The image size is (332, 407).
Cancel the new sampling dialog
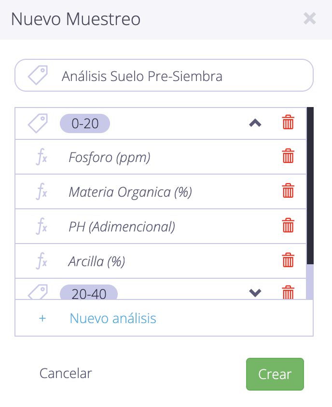click(x=66, y=374)
